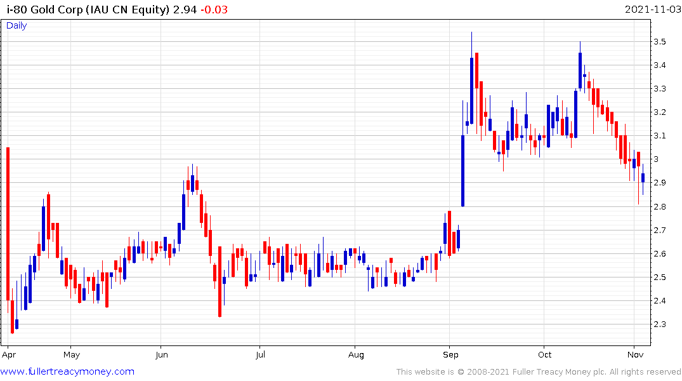This screenshot has width=682, height=381.
Task: Click the 'Sep' x-axis label
Action: tap(450, 355)
